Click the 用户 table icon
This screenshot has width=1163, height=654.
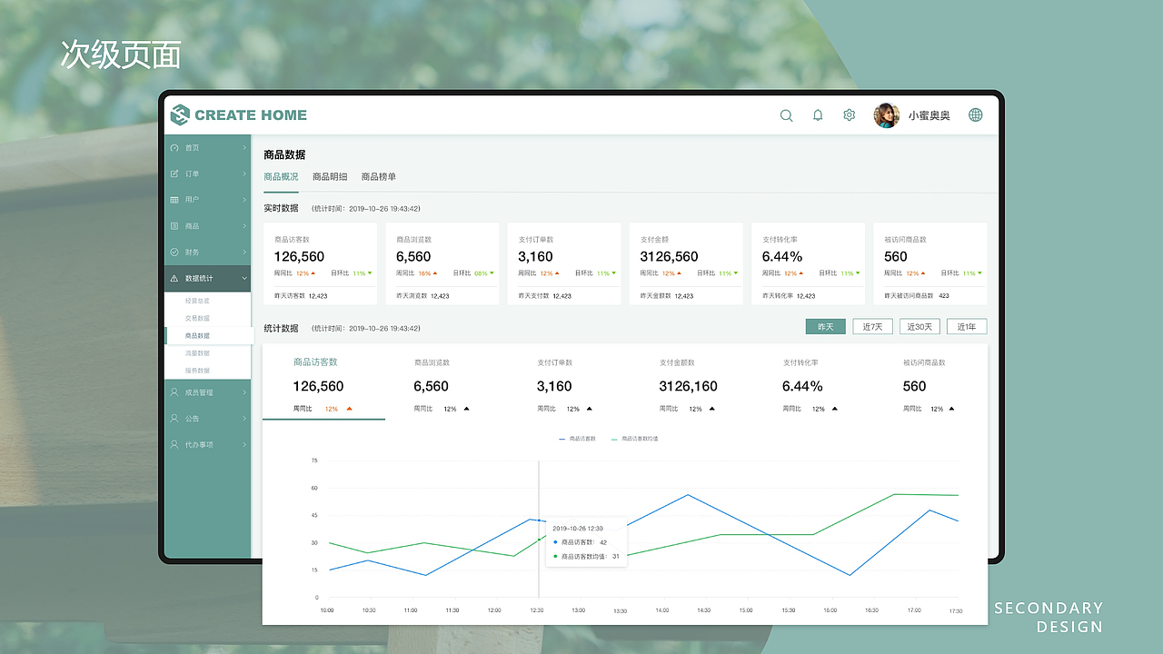click(174, 200)
